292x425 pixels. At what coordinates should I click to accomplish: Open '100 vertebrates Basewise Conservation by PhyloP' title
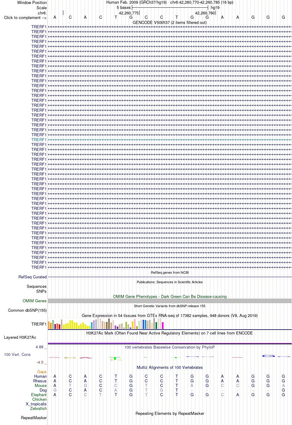(170, 347)
